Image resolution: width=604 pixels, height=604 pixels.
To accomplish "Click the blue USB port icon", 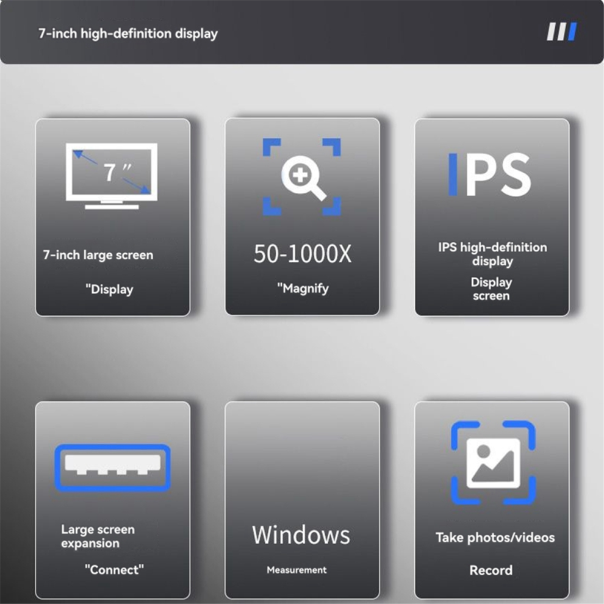I will coord(112,467).
